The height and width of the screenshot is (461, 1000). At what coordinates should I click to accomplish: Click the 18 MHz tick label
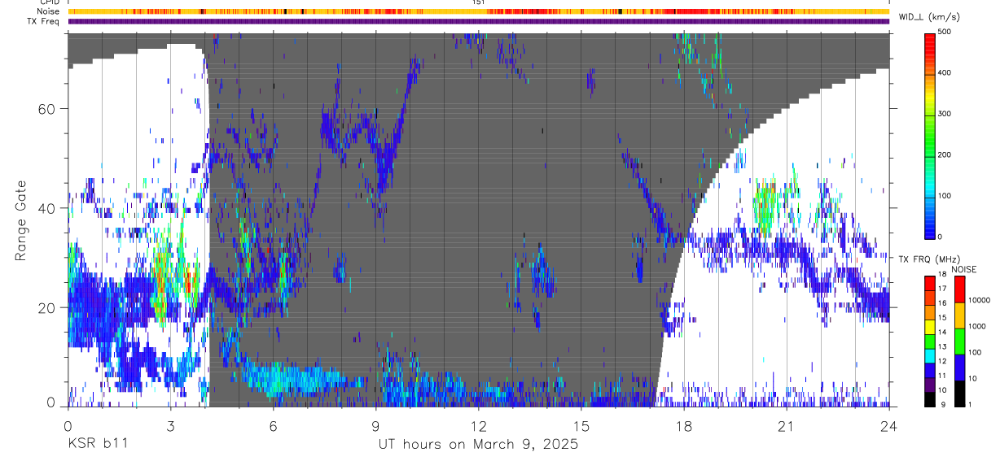pyautogui.click(x=942, y=275)
